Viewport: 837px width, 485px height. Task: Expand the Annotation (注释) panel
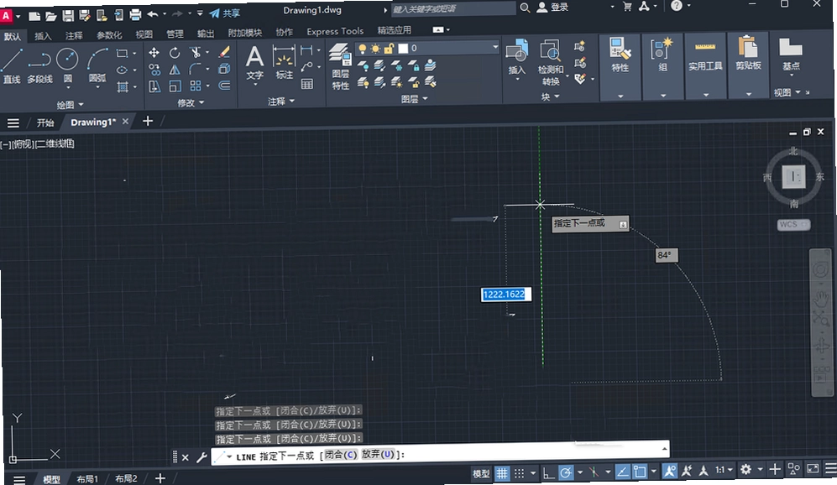(281, 101)
